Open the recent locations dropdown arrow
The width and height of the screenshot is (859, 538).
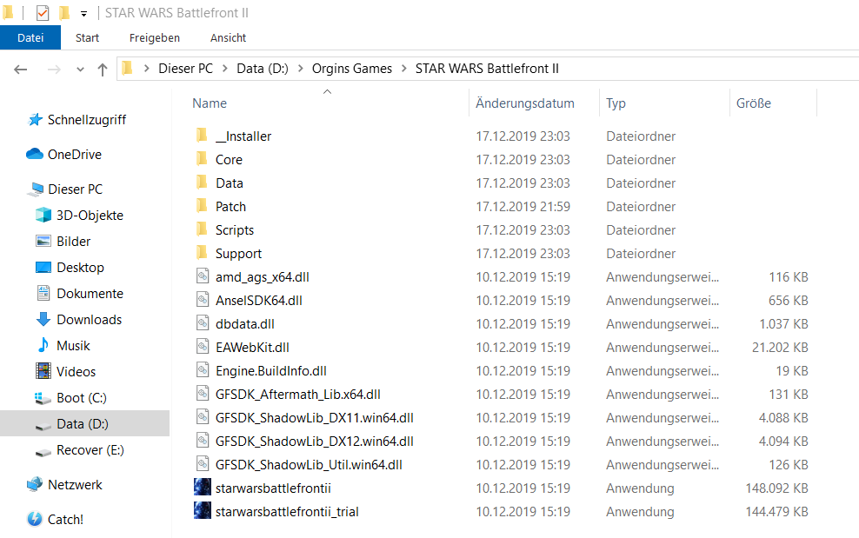81,70
